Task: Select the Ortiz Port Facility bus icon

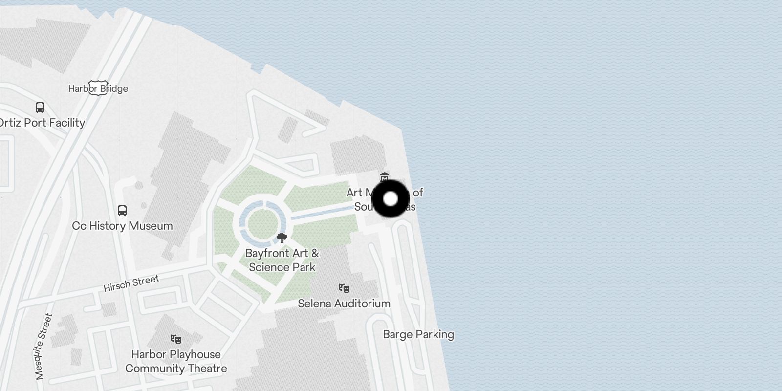Action: 40,108
